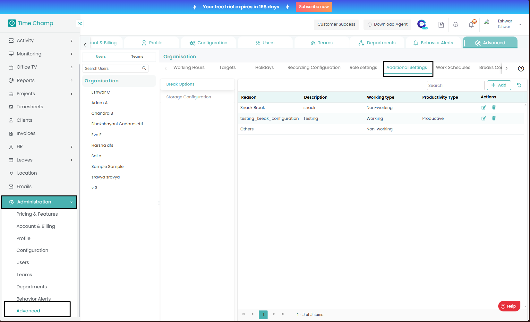Collapse the sidebar with double-chevron icon

[80, 23]
